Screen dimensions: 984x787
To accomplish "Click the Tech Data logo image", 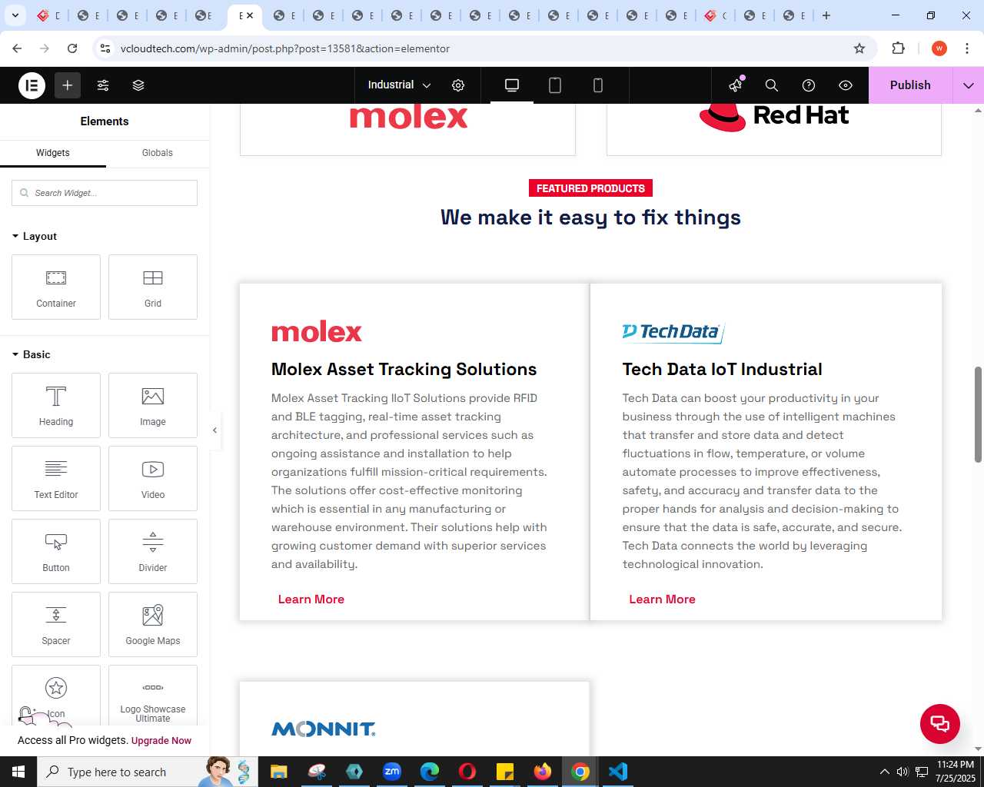I will point(673,332).
